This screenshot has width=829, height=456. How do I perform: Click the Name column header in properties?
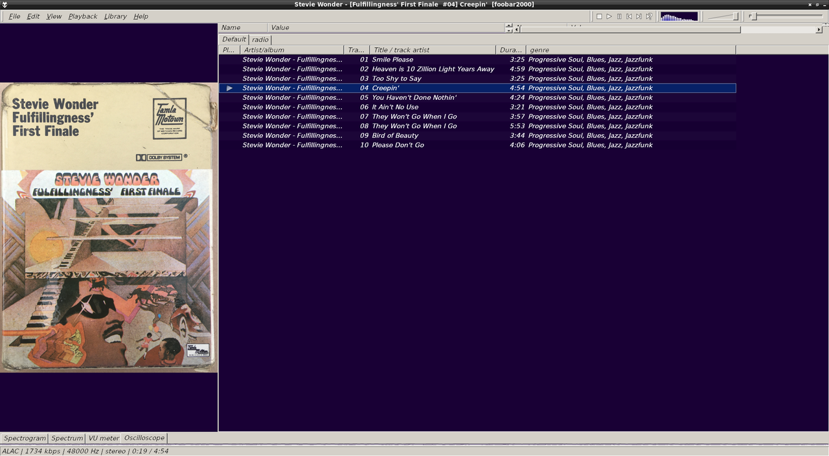coord(243,28)
